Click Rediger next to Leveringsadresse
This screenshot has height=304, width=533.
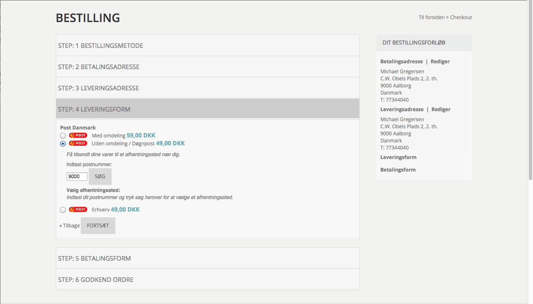441,110
